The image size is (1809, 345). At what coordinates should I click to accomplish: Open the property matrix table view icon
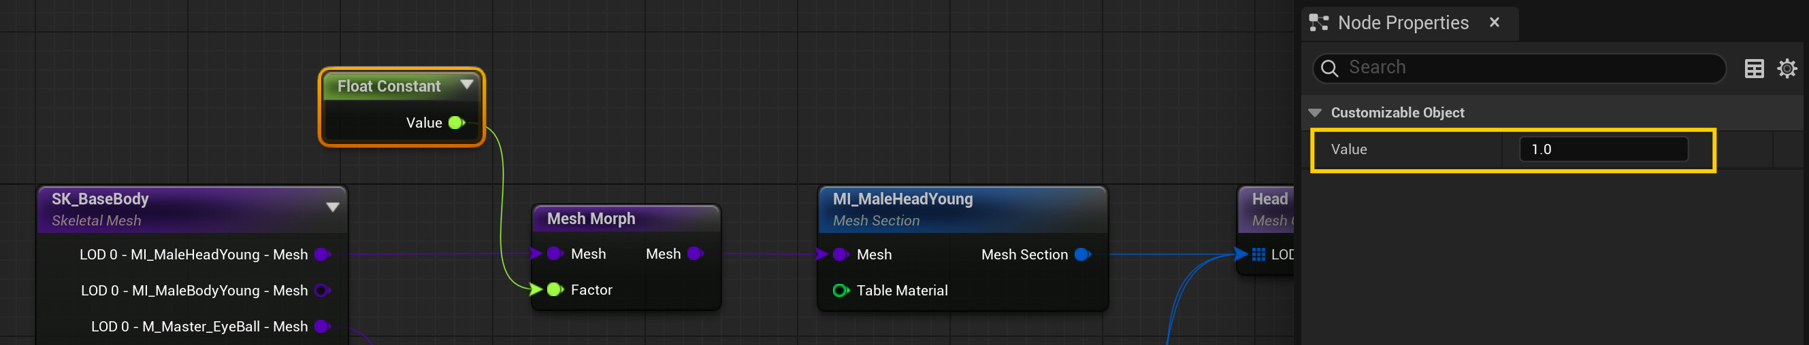pyautogui.click(x=1755, y=68)
